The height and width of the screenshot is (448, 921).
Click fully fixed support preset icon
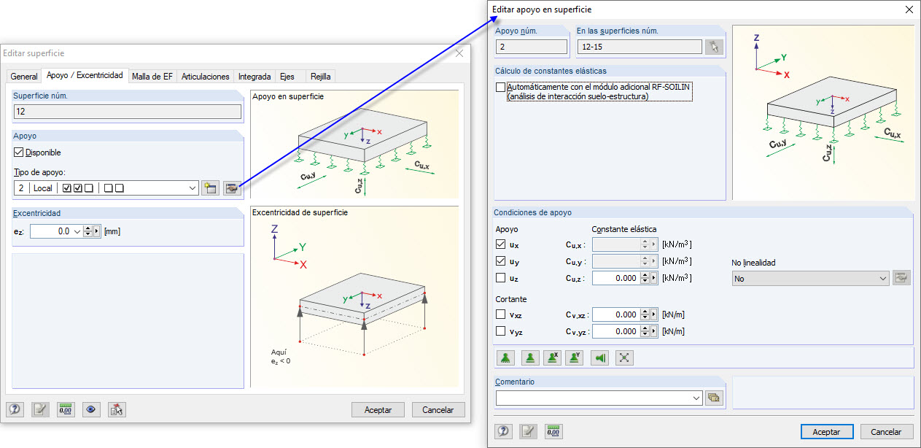505,358
